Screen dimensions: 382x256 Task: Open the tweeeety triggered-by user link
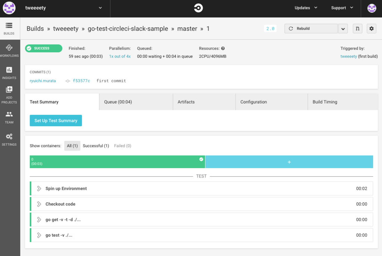pos(349,56)
